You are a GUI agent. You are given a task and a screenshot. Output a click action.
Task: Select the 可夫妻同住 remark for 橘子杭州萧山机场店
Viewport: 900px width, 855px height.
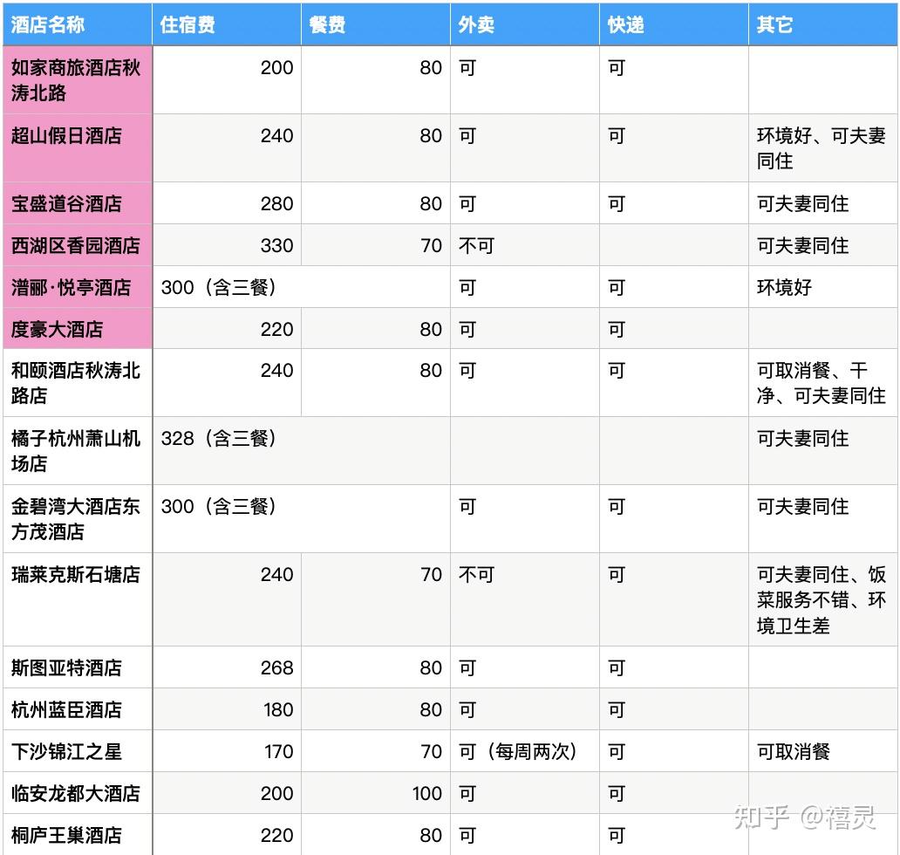coord(823,451)
